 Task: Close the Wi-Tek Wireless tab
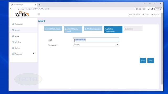(x=35, y=5)
